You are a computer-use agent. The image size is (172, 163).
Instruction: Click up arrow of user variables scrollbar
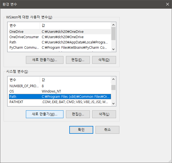coord(114,25)
